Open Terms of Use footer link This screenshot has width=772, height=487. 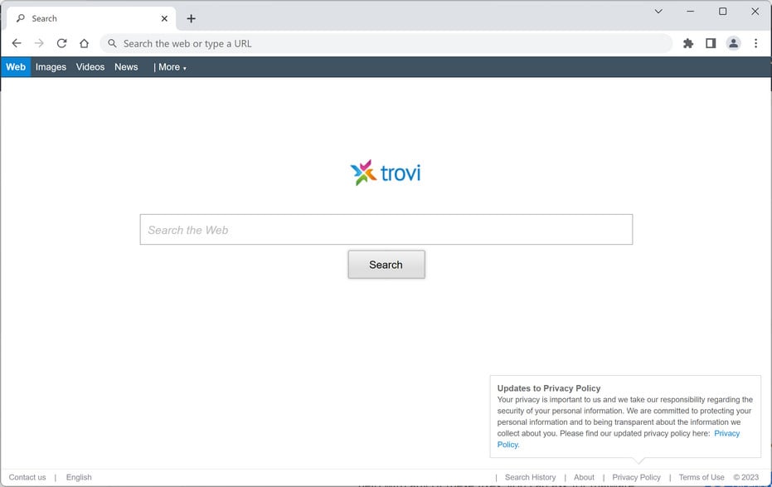(x=702, y=477)
